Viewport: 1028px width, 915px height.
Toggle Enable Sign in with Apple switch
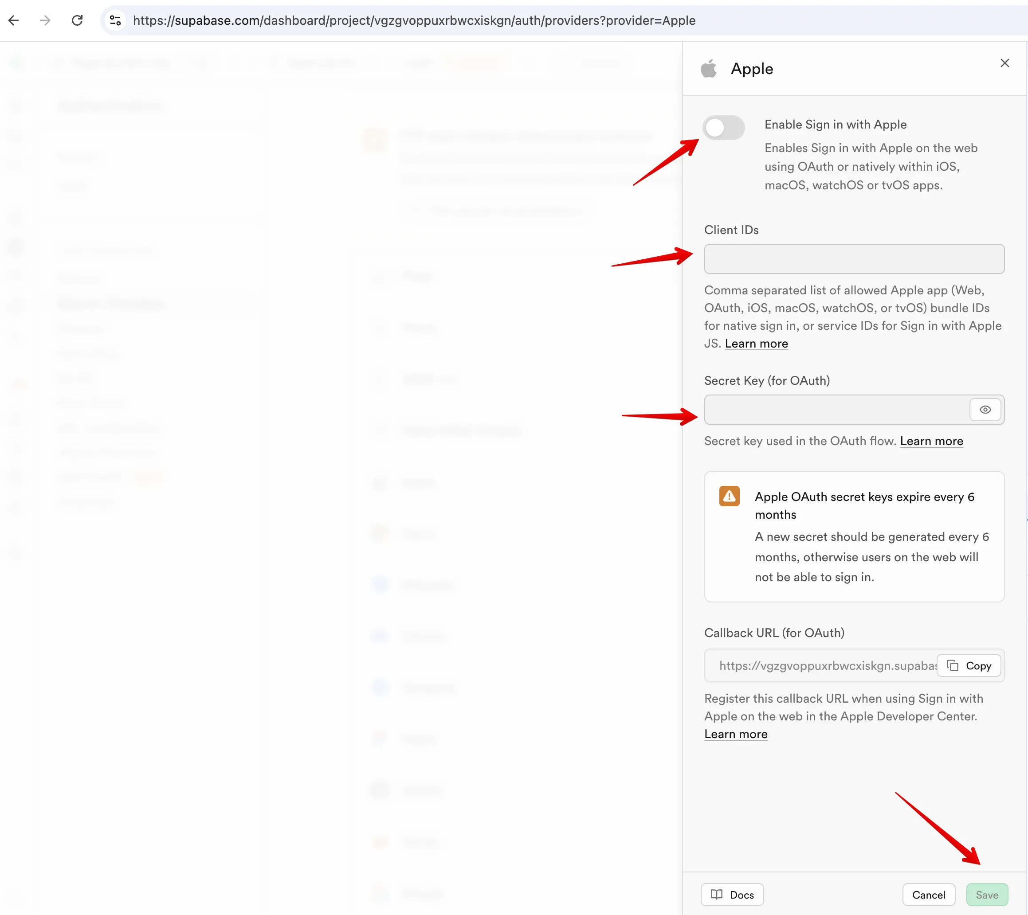coord(723,128)
